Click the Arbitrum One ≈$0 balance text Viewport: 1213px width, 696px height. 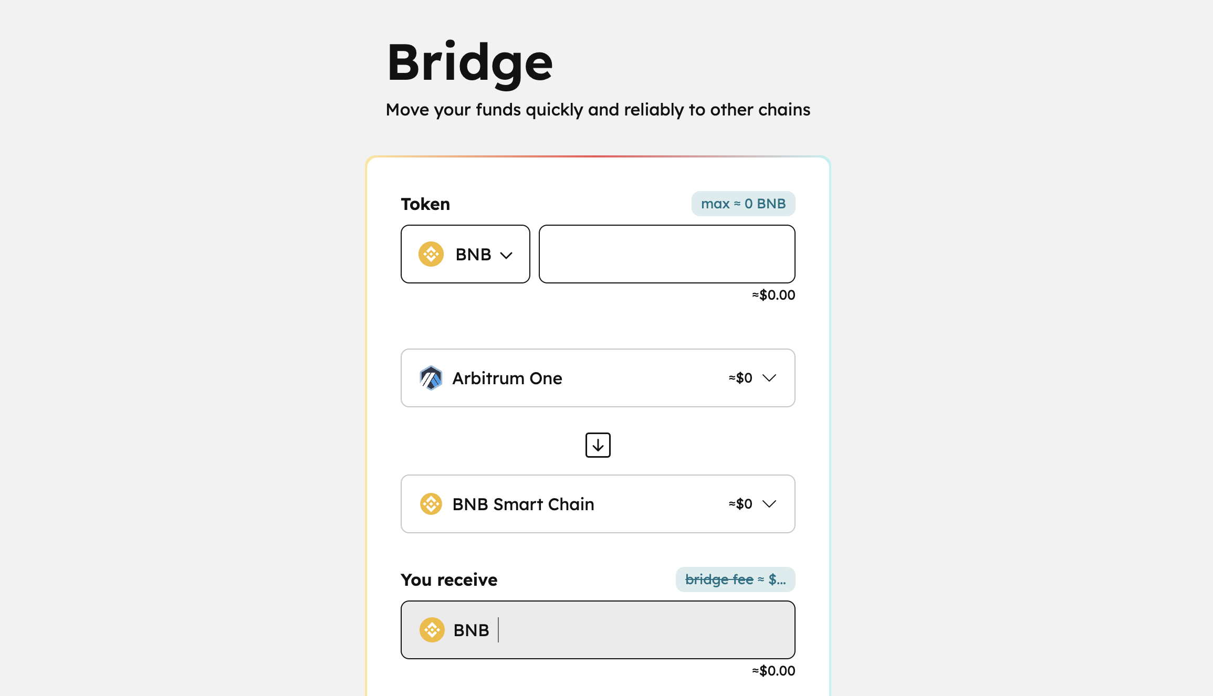pyautogui.click(x=740, y=378)
